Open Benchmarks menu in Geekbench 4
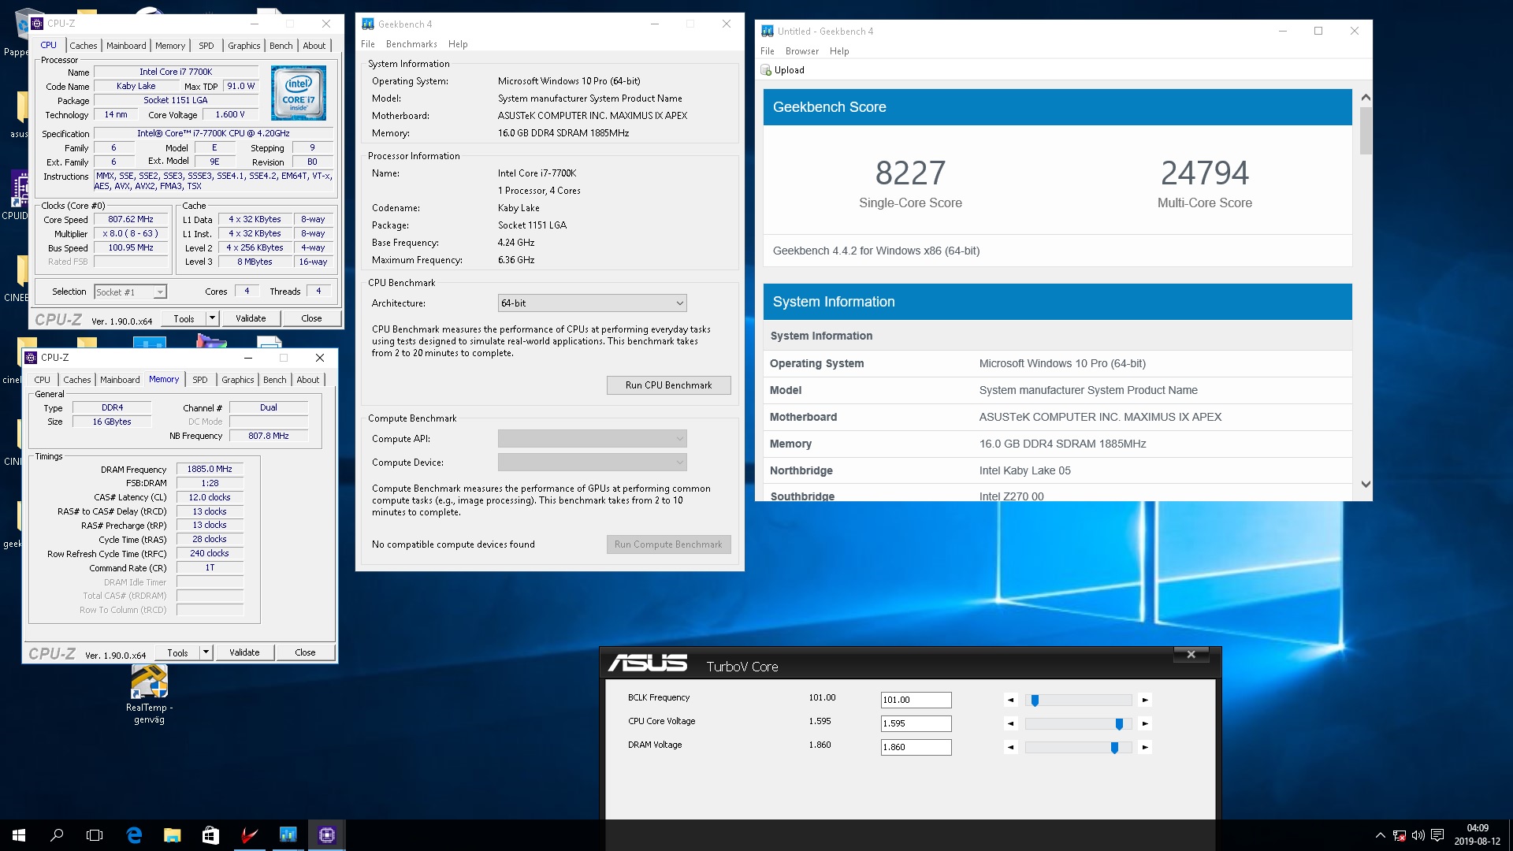1513x851 pixels. [411, 44]
